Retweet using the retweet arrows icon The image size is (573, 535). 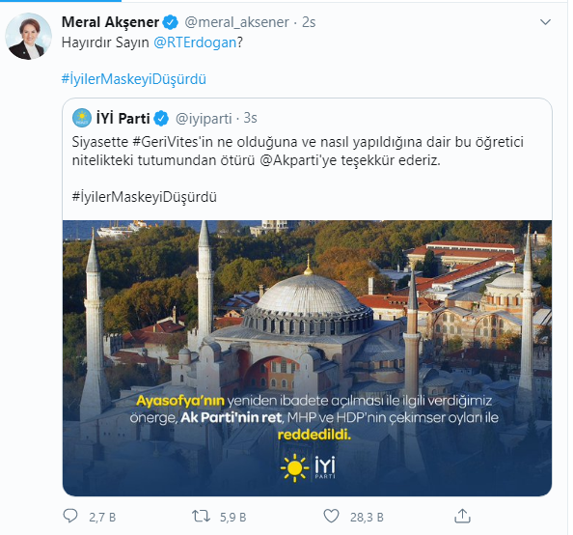(x=201, y=517)
